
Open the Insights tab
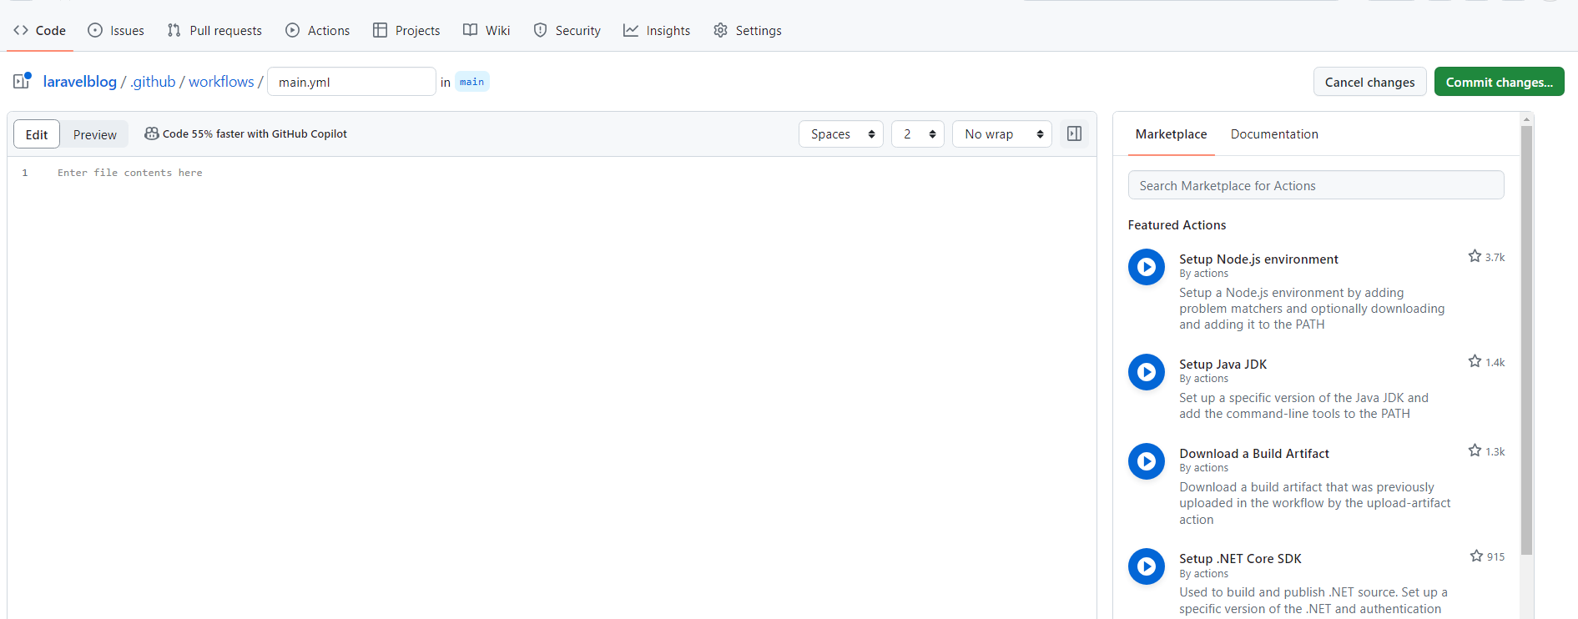[x=657, y=30]
